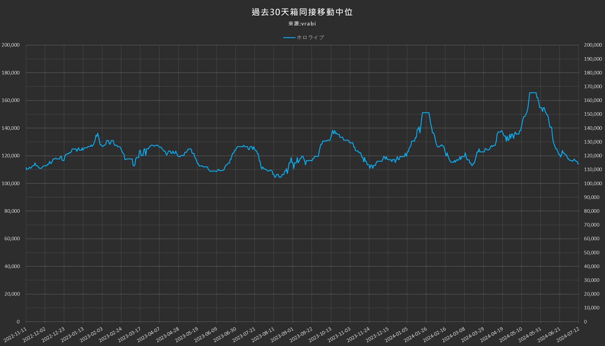
Task: Click the left axis 100,000 label
Action: pyautogui.click(x=11, y=183)
